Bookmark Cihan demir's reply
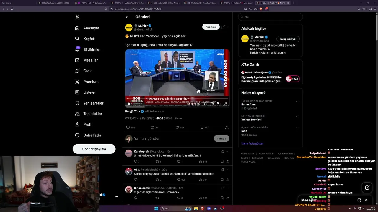 coord(222,198)
